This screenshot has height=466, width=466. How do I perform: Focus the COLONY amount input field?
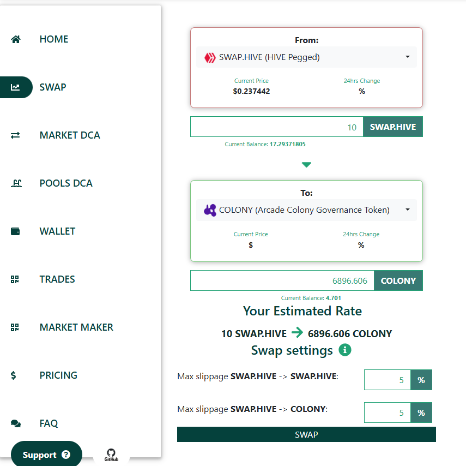point(282,280)
